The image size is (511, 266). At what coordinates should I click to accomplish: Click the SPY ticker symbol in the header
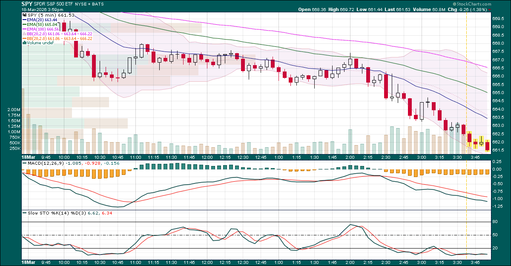pos(27,4)
